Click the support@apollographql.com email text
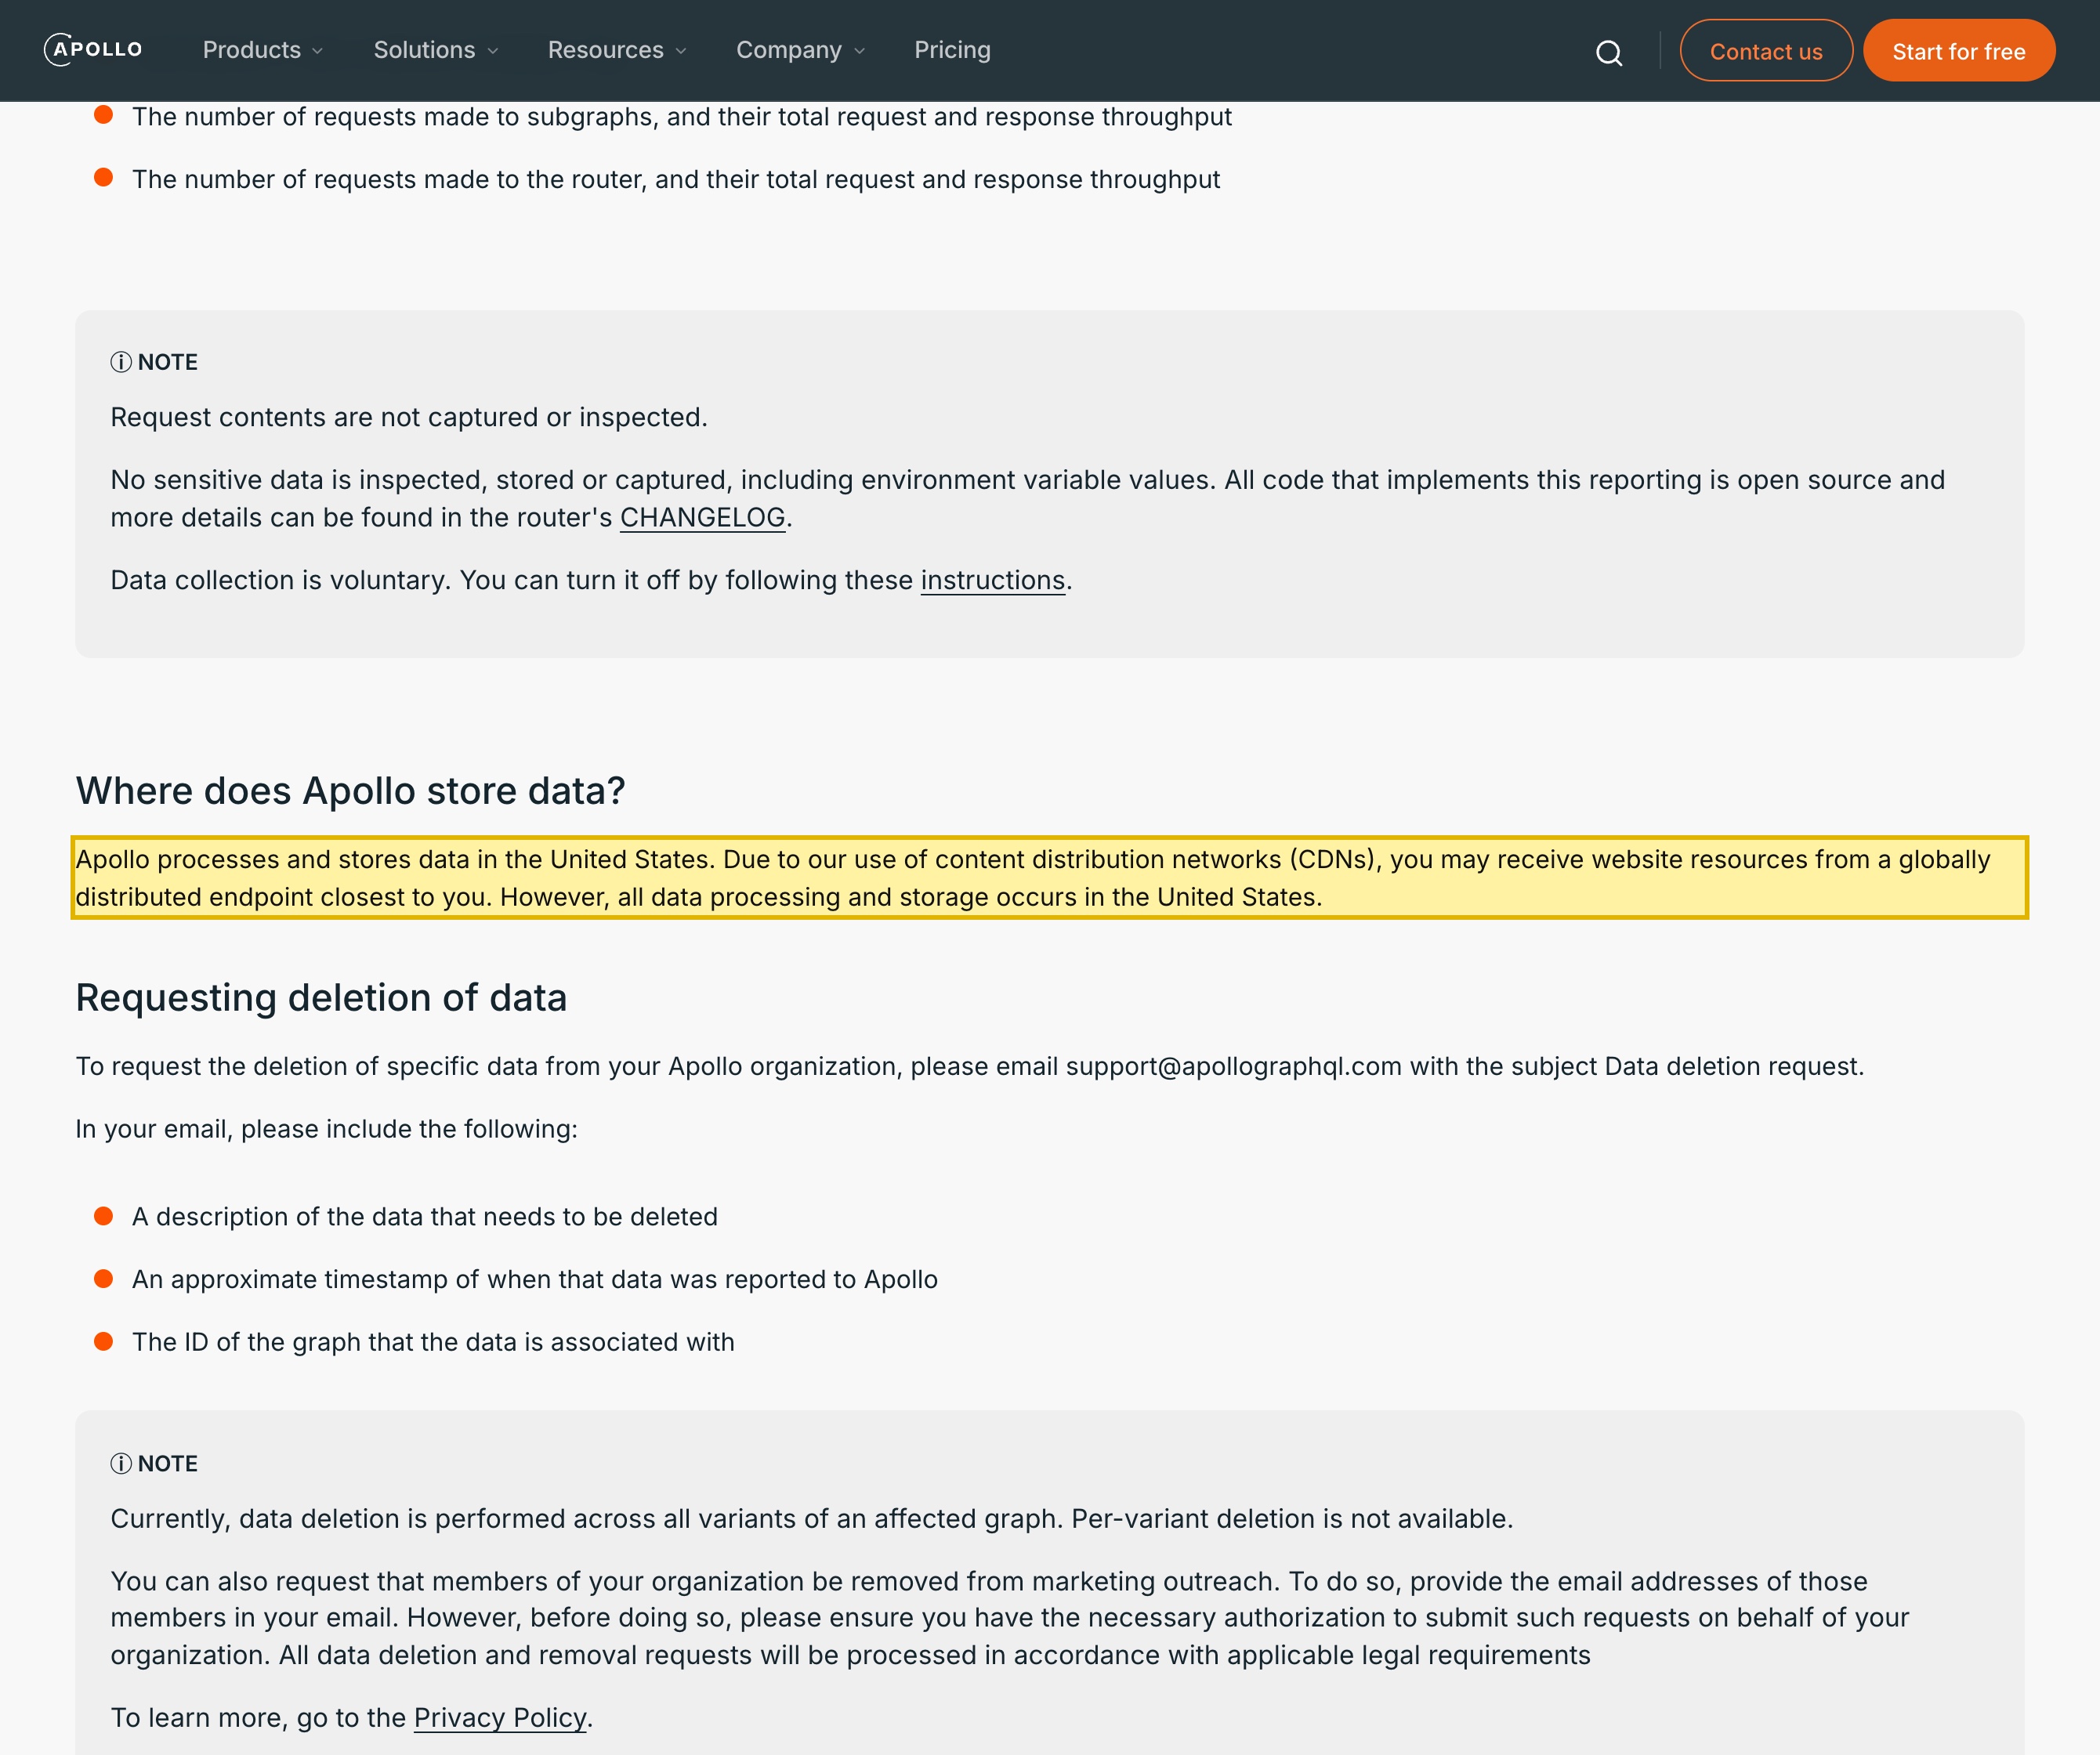 [1233, 1066]
